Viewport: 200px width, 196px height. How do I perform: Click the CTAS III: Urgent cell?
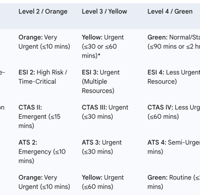coord(105,112)
